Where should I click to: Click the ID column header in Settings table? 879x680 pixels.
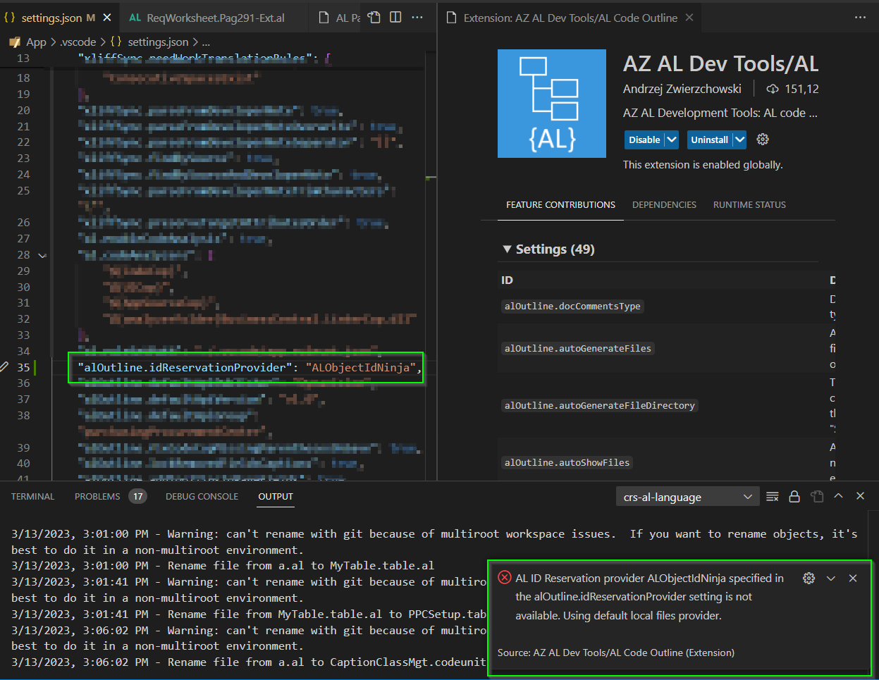[507, 280]
